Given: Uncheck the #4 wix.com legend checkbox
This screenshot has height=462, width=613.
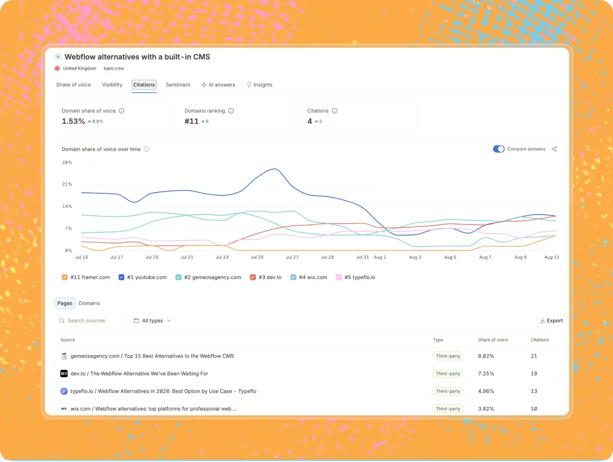Looking at the screenshot, I should point(293,277).
